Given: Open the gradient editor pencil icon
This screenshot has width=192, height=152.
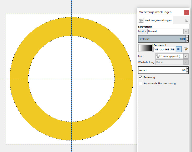Looking at the screenshot, I should [x=186, y=49].
